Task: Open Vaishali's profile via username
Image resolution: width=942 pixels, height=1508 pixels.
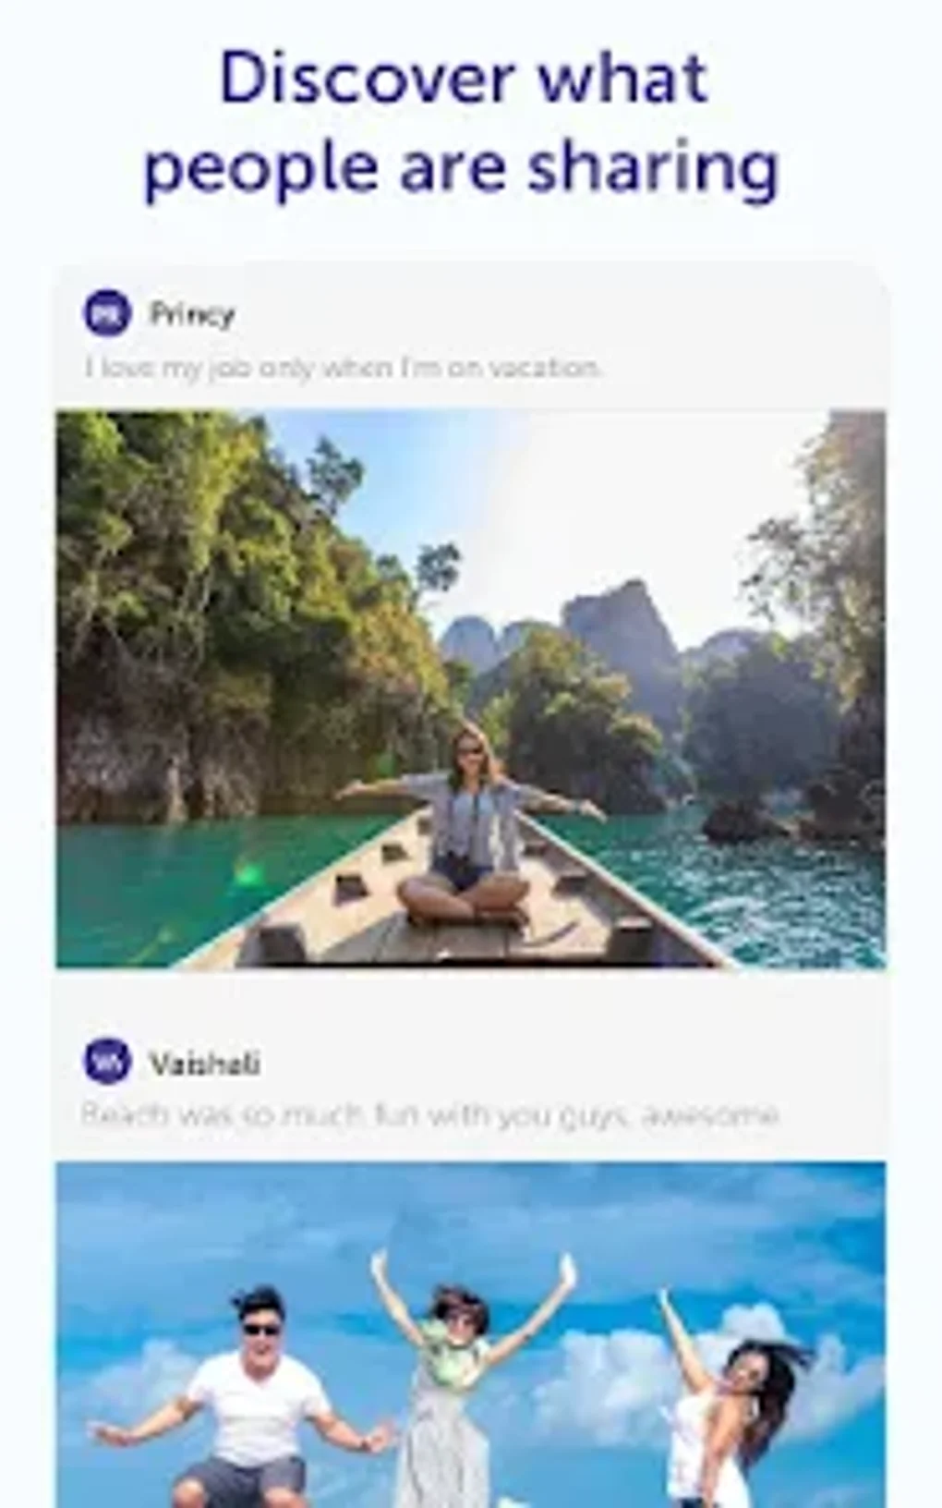Action: click(x=204, y=1064)
